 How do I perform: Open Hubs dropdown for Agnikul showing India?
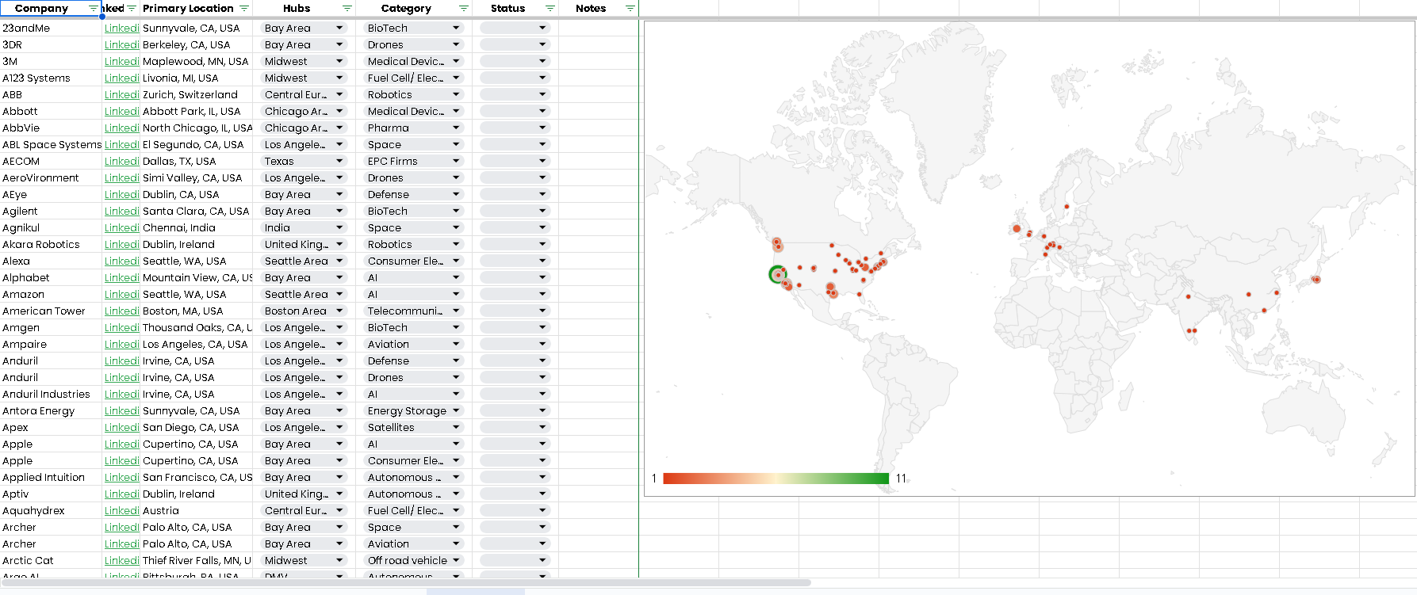point(339,227)
